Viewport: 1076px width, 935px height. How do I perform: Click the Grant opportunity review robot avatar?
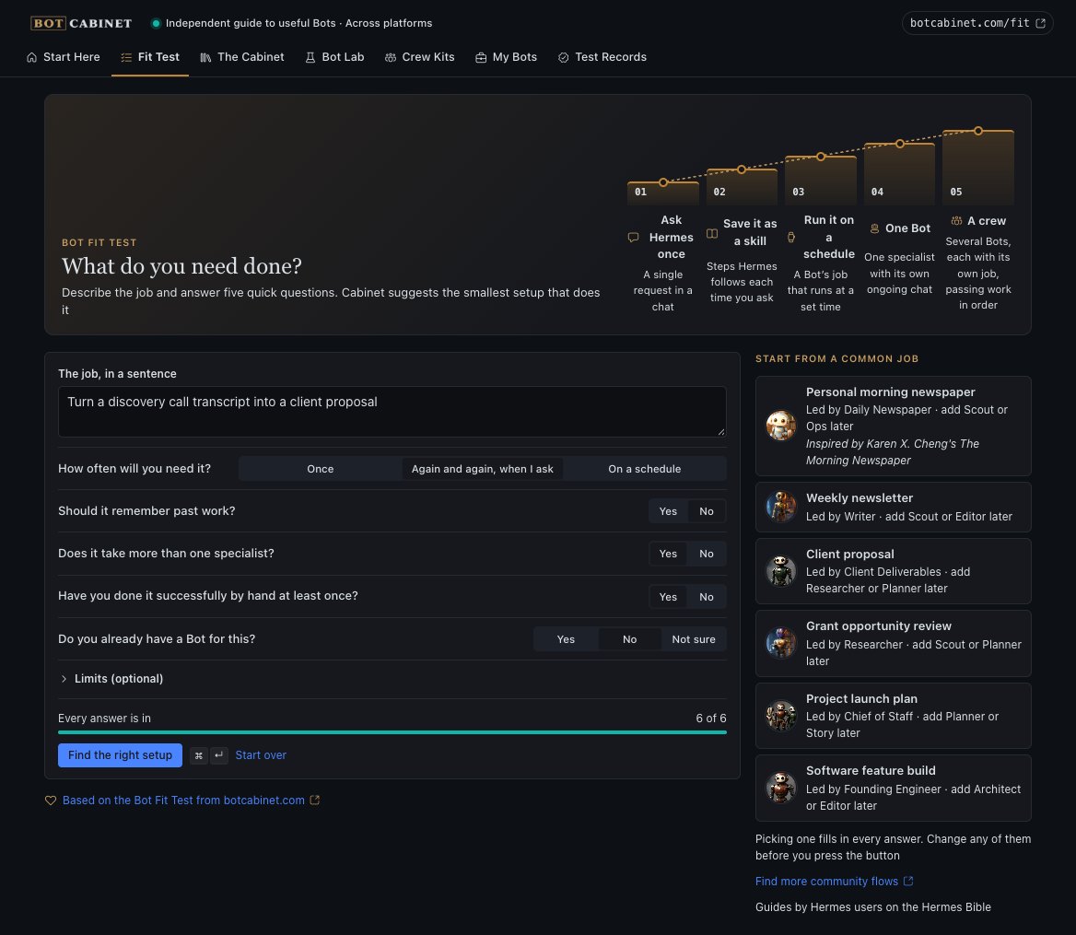[781, 644]
